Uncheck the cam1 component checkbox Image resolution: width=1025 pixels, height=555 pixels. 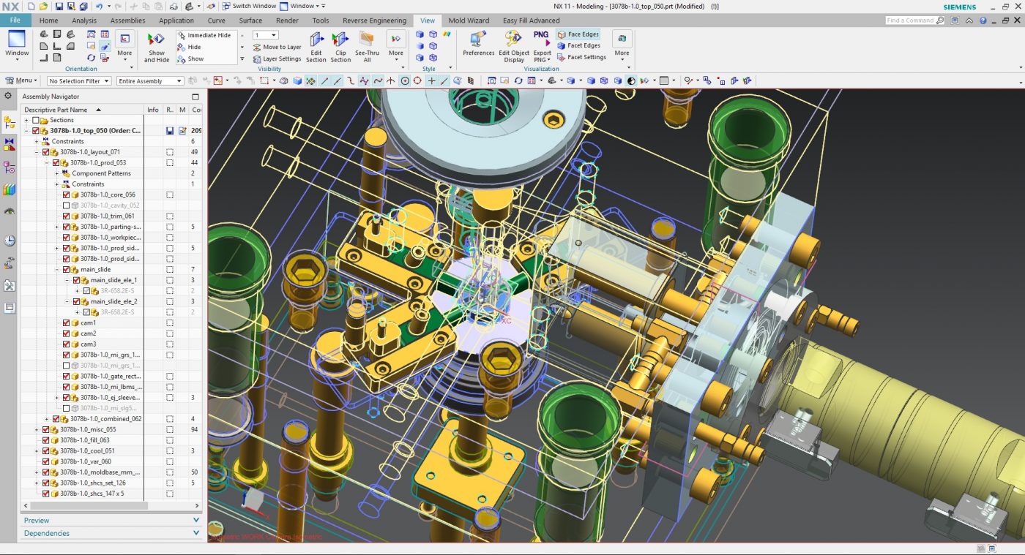point(66,322)
